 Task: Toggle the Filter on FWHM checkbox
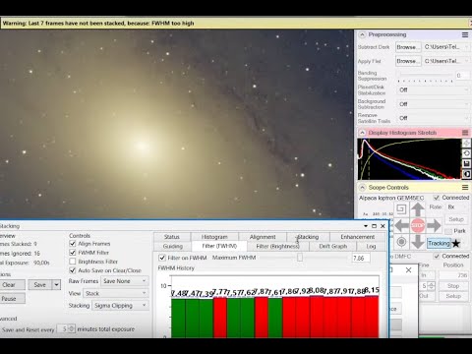click(x=162, y=258)
